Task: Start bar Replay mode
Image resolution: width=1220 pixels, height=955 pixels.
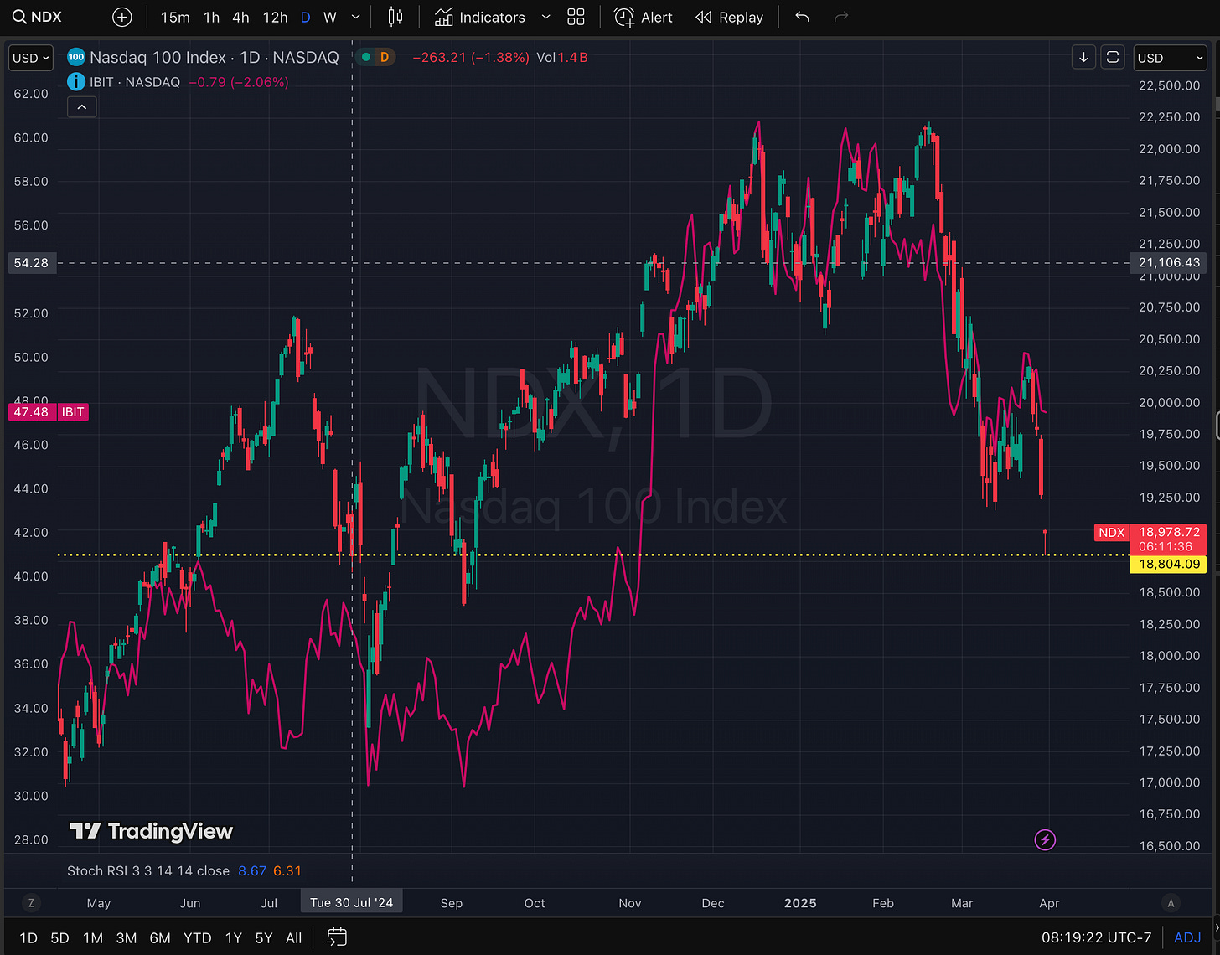Action: click(730, 17)
